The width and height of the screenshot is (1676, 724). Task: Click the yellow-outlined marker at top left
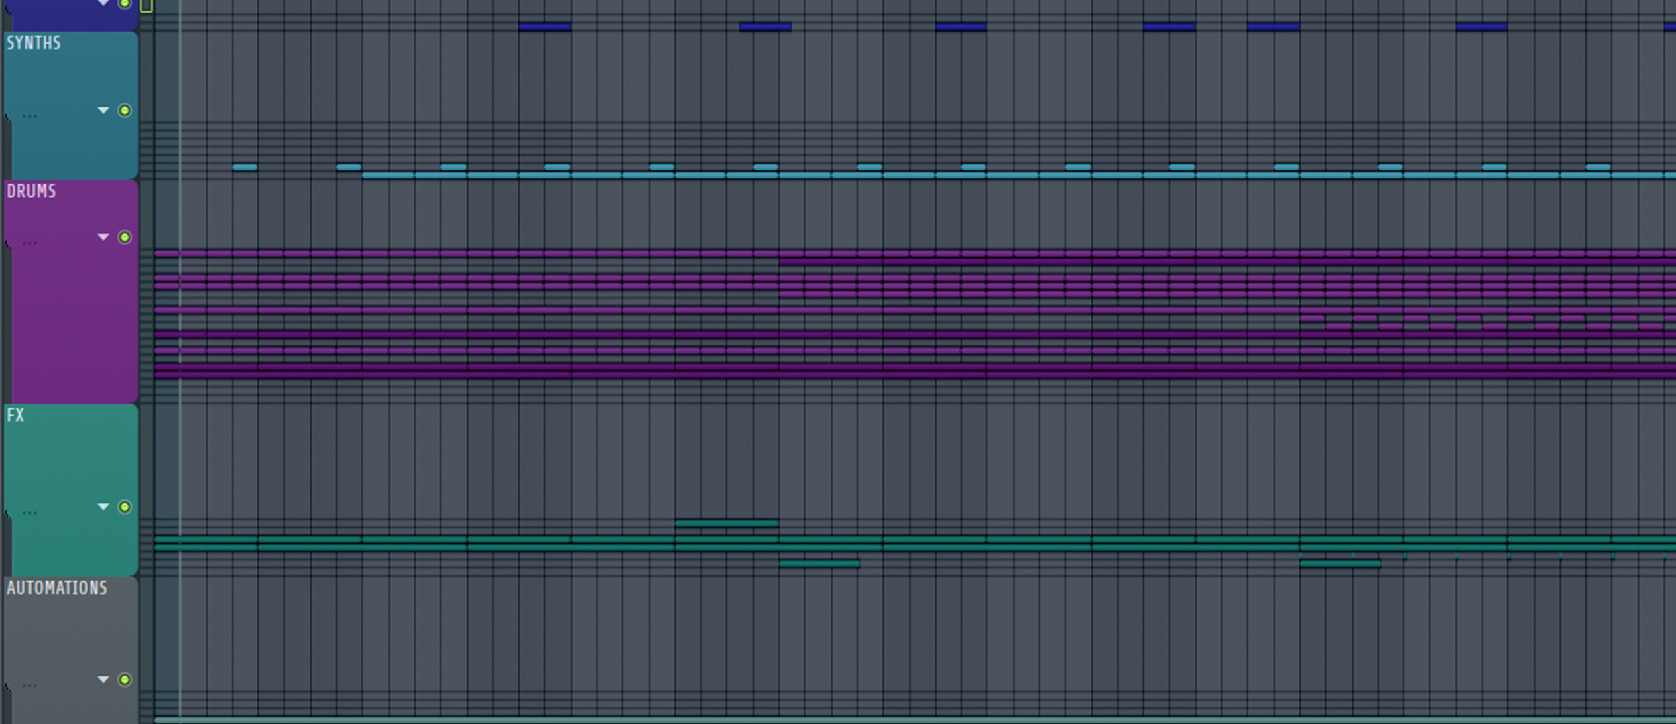[x=146, y=5]
